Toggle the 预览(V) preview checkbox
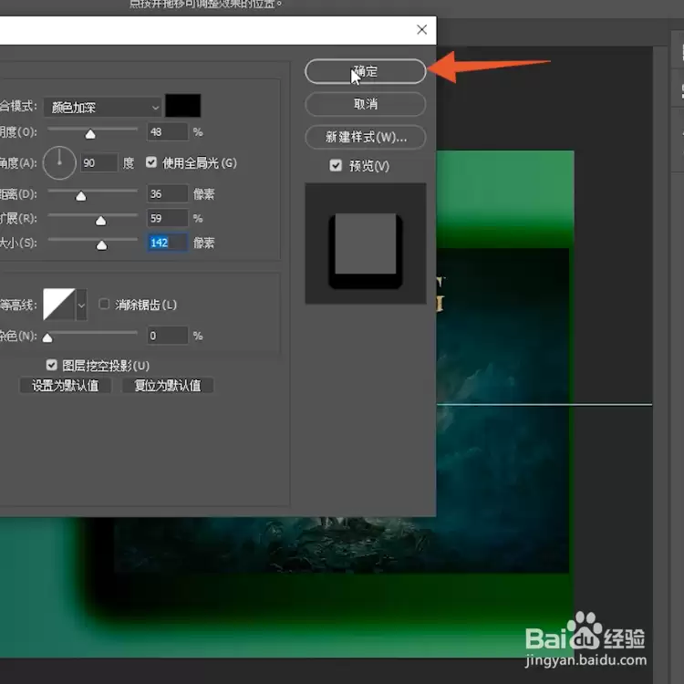The height and width of the screenshot is (684, 684). [336, 165]
